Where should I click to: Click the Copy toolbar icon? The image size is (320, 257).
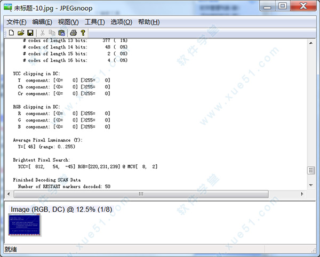point(52,33)
